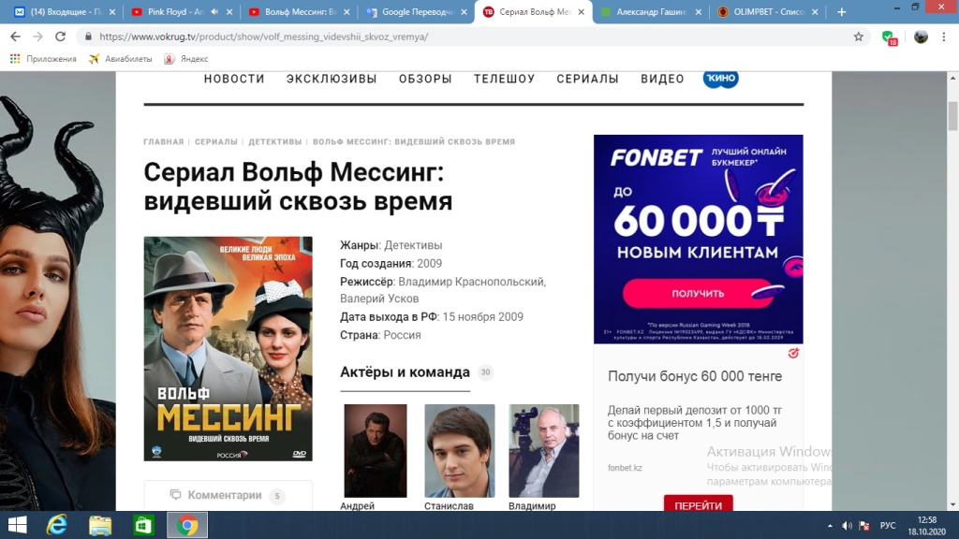The image size is (959, 539).
Task: Mute the Pink Floyd tab audio icon
Action: 214,11
